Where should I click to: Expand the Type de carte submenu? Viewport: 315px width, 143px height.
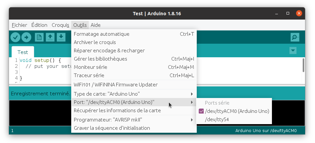click(x=134, y=94)
